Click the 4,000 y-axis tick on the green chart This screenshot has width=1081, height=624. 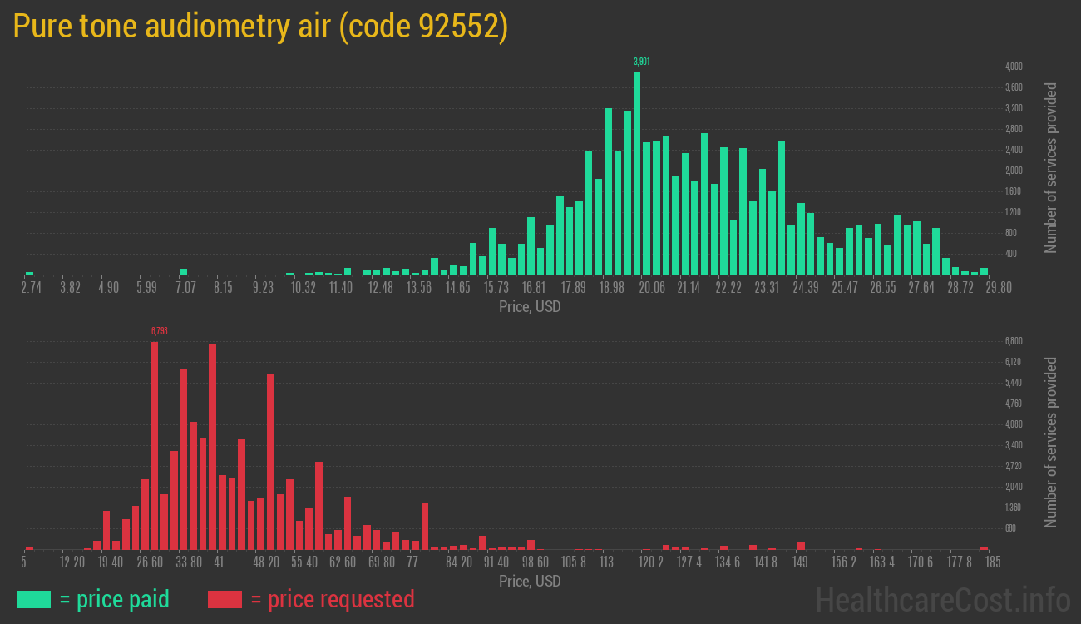pos(1014,67)
